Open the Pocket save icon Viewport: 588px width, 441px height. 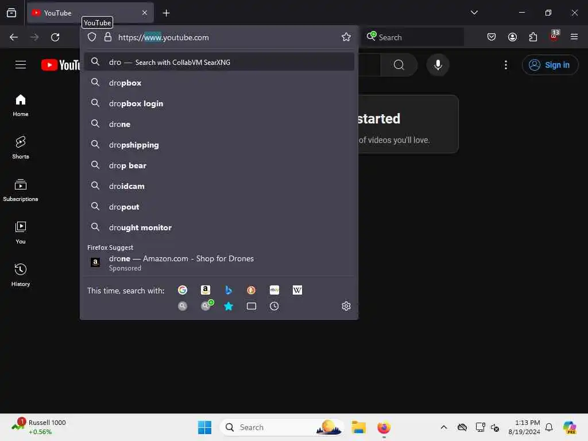click(x=492, y=37)
